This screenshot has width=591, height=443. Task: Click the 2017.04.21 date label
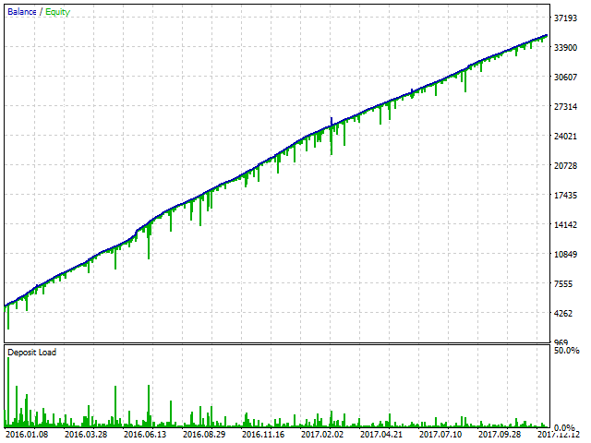tap(381, 435)
